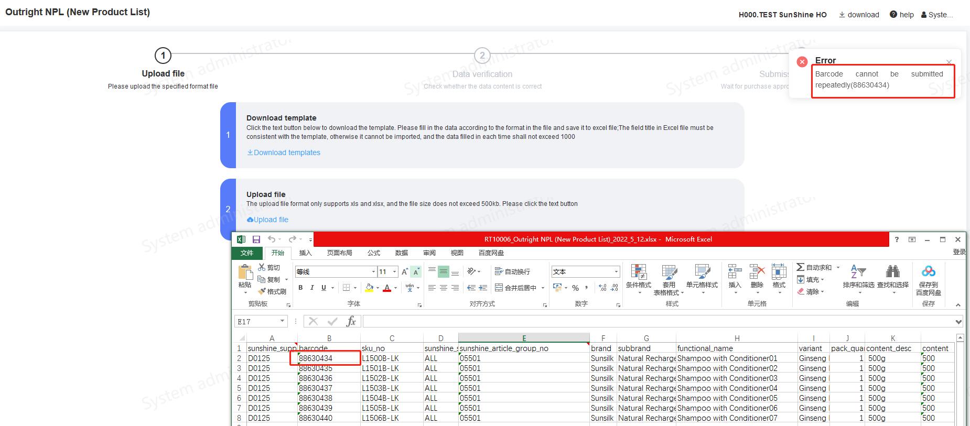Open the font name dropdown
Screen dimensions: 970x426
coord(373,271)
